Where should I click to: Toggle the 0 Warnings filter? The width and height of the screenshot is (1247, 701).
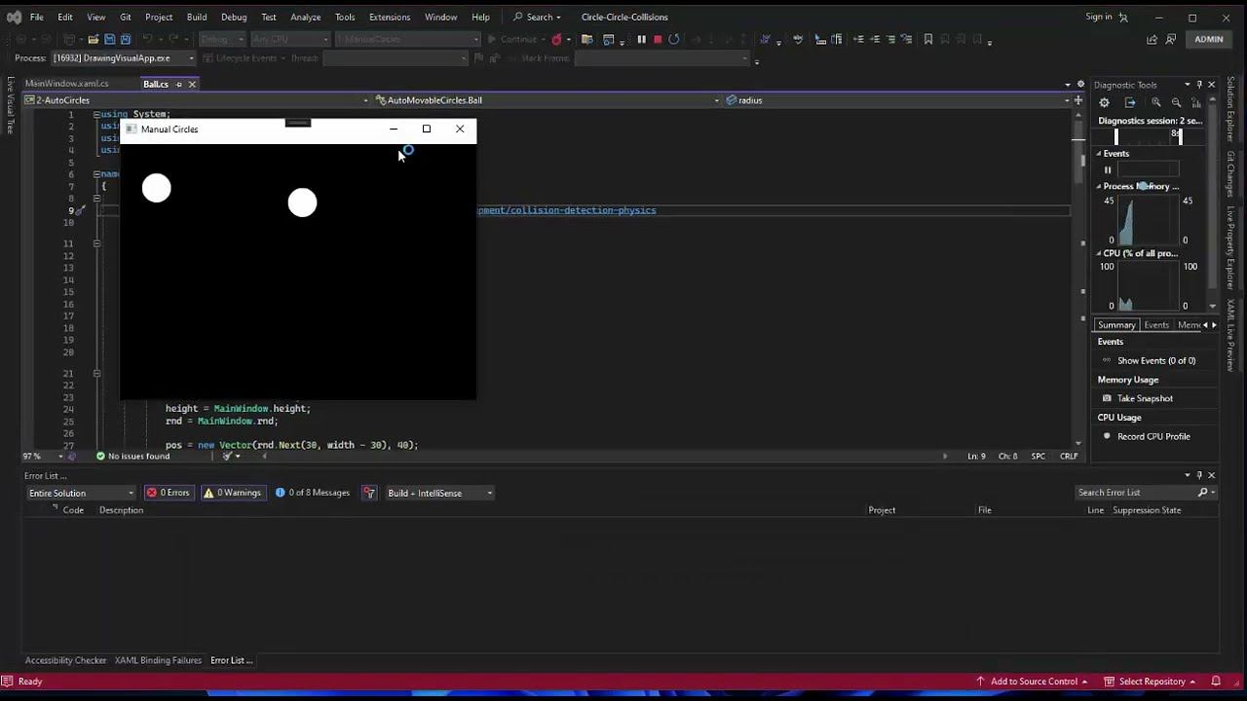point(232,493)
